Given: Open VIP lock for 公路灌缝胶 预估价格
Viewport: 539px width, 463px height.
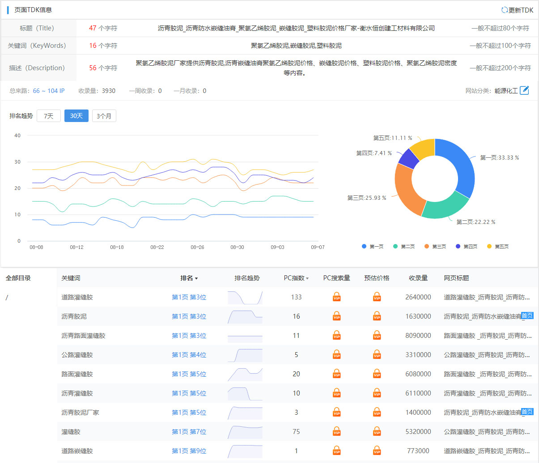Looking at the screenshot, I should point(377,354).
